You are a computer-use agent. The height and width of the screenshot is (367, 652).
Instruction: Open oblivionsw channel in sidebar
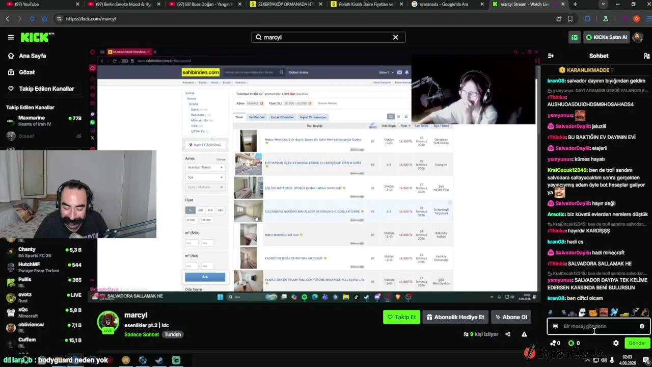point(43,328)
